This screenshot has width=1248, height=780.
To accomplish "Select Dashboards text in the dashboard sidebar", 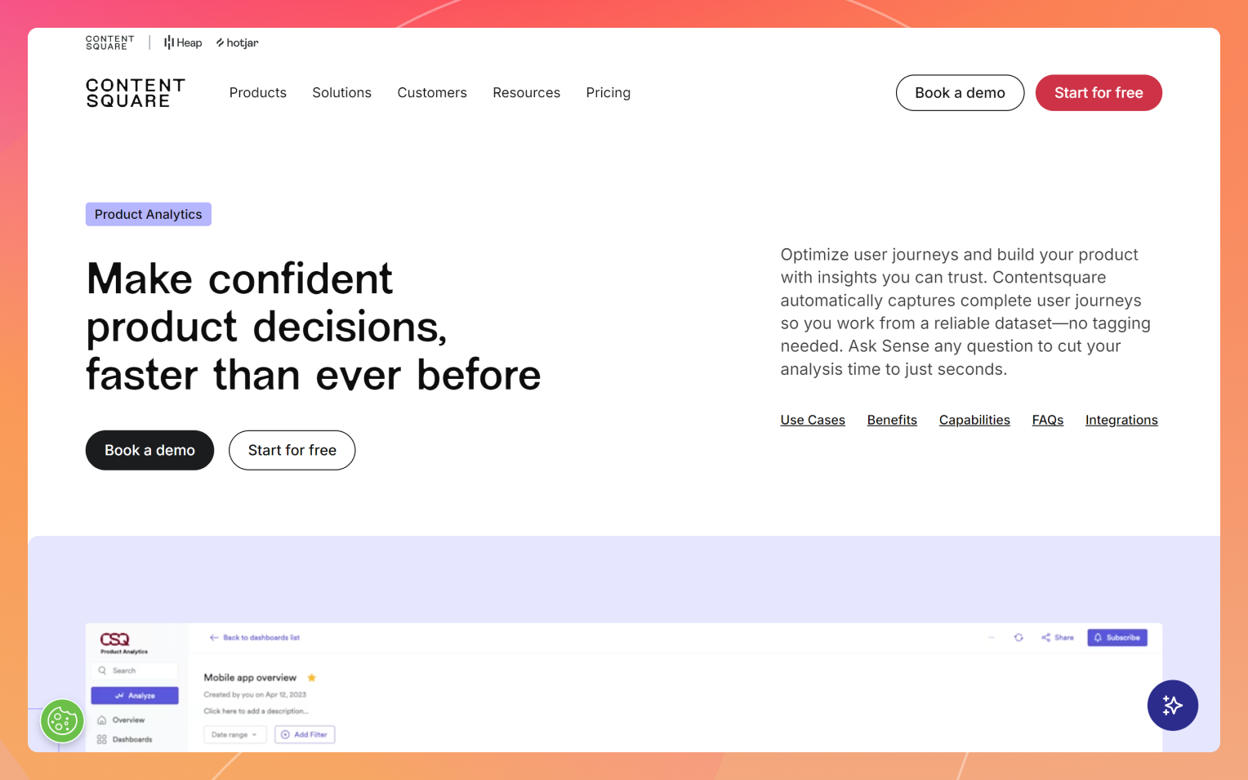I will [132, 739].
